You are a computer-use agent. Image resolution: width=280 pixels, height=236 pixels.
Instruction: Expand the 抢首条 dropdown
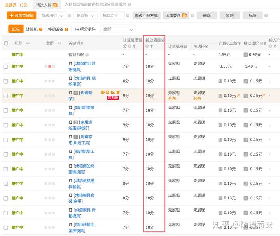pyautogui.click(x=85, y=16)
